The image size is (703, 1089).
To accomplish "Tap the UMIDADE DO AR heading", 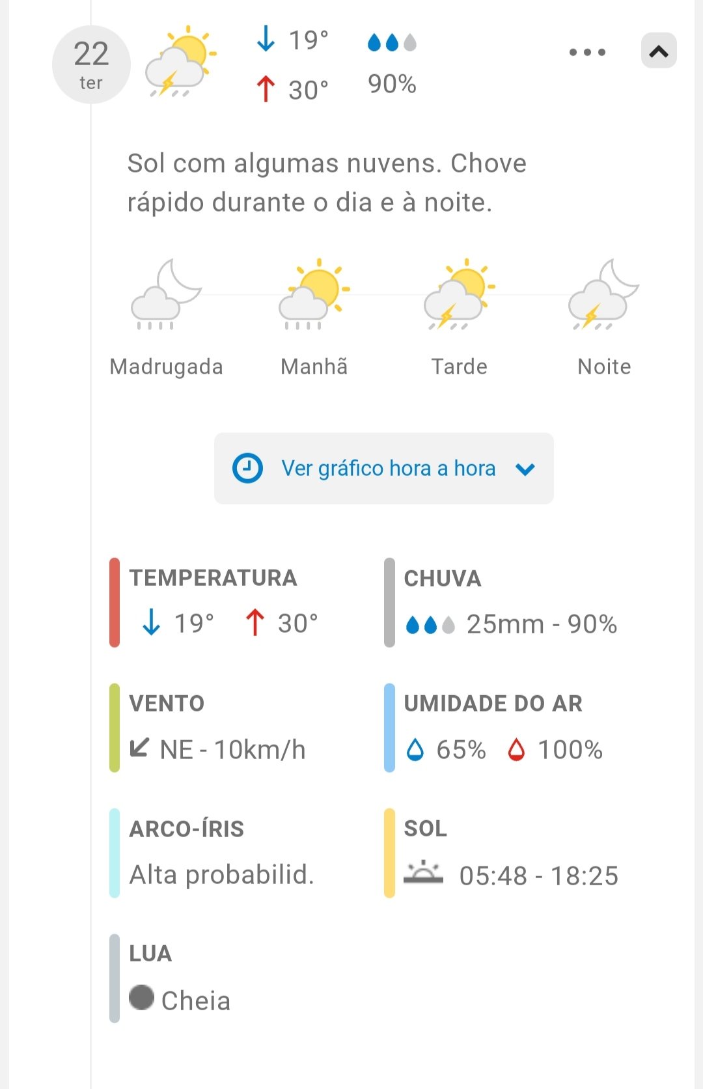I will click(x=493, y=704).
